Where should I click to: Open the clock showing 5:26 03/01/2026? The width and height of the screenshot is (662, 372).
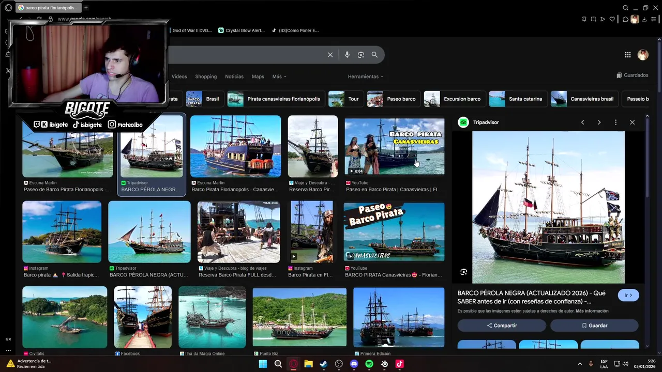click(645, 364)
